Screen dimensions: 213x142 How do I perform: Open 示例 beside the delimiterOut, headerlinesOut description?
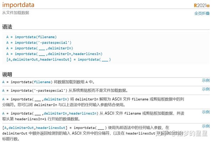[206, 126]
